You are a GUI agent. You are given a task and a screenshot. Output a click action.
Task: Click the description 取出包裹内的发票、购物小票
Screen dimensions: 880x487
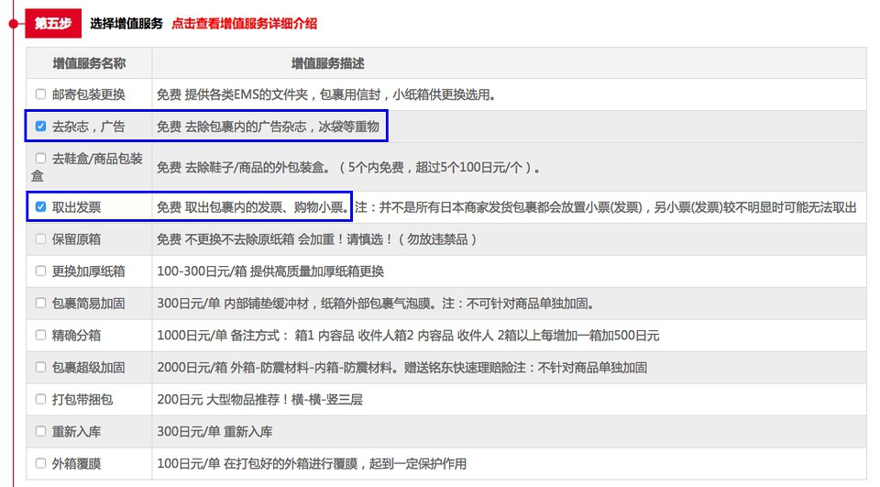pos(253,207)
